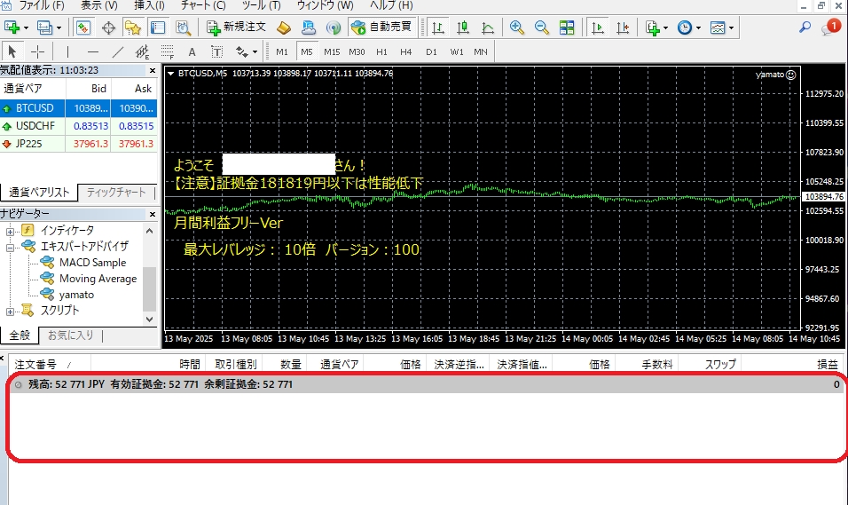Viewport: 848px width, 505px height.
Task: Open the チャート menu
Action: point(201,5)
